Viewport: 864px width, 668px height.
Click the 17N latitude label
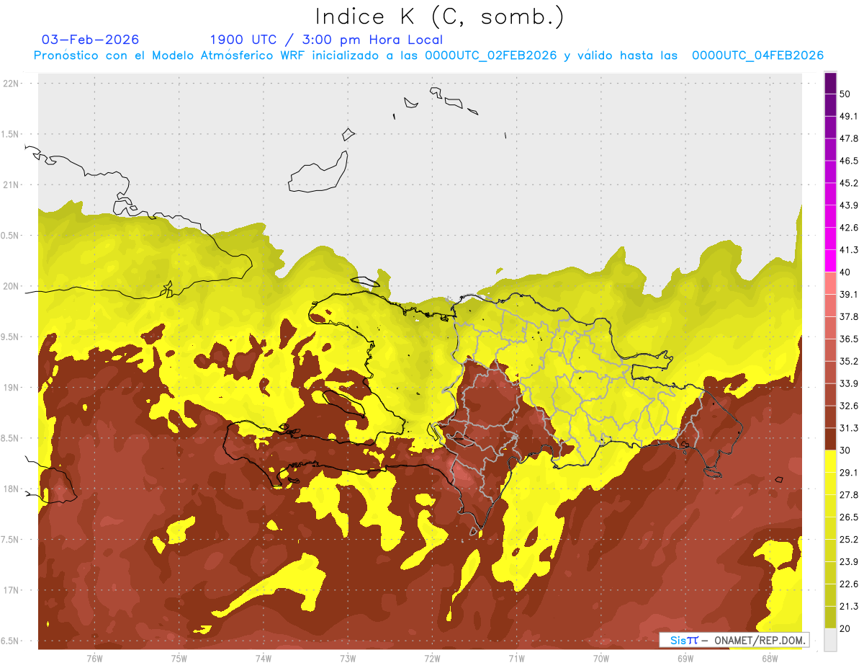click(x=12, y=590)
